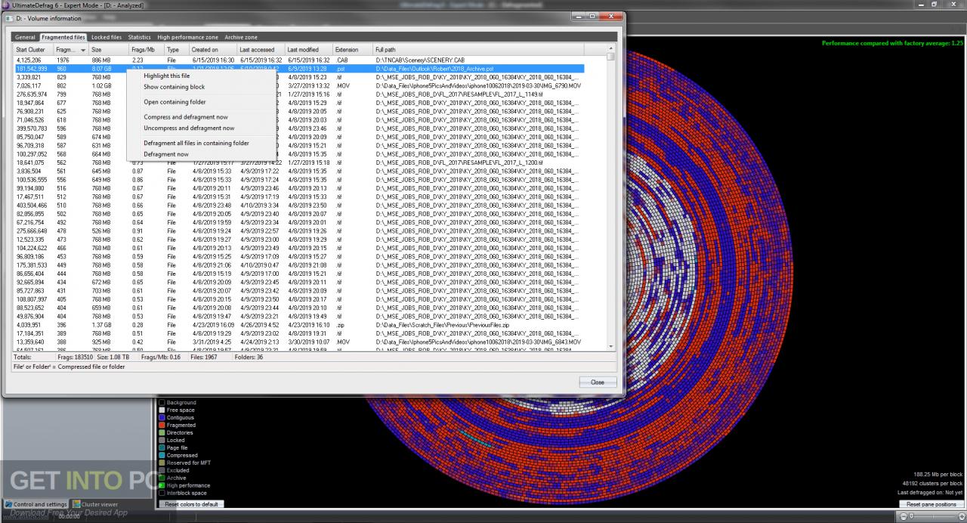967x523 pixels.
Task: Close the Volume information dialog via Close button
Action: [x=598, y=382]
